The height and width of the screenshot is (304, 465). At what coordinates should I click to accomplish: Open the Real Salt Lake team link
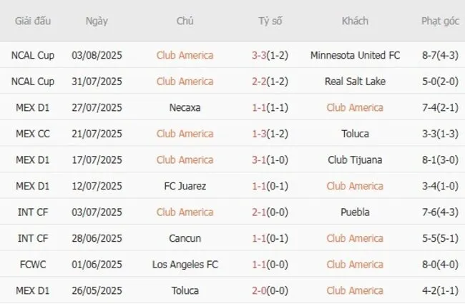355,82
